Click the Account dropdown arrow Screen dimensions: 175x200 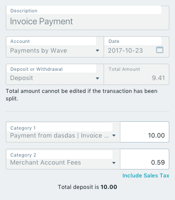click(x=97, y=50)
